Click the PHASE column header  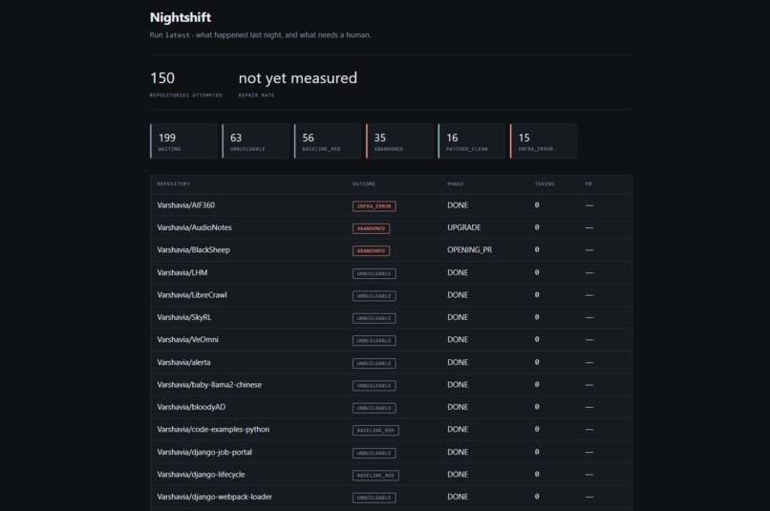pyautogui.click(x=456, y=184)
